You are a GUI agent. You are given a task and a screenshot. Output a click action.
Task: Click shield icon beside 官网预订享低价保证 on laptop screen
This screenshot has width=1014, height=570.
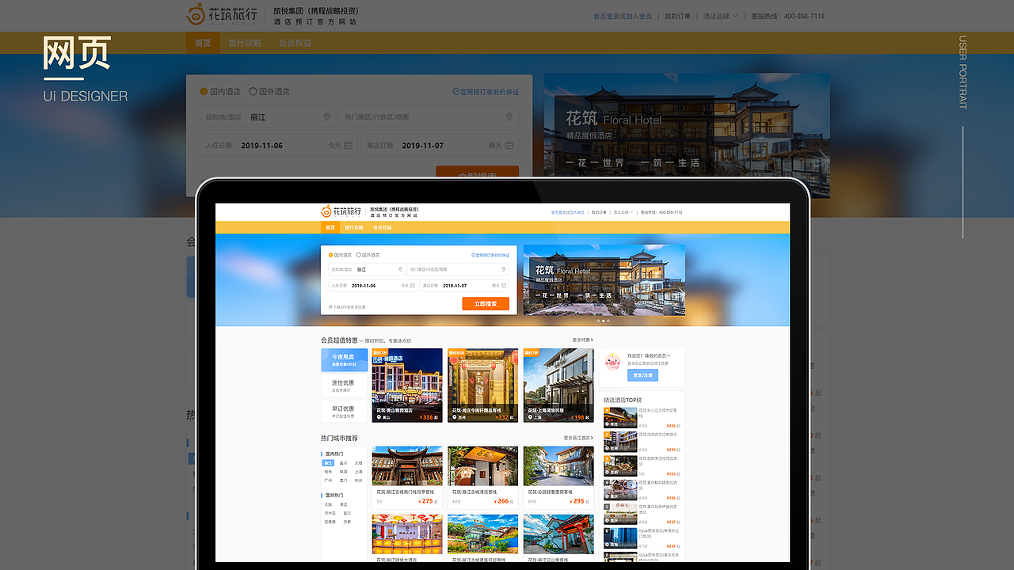tap(474, 255)
